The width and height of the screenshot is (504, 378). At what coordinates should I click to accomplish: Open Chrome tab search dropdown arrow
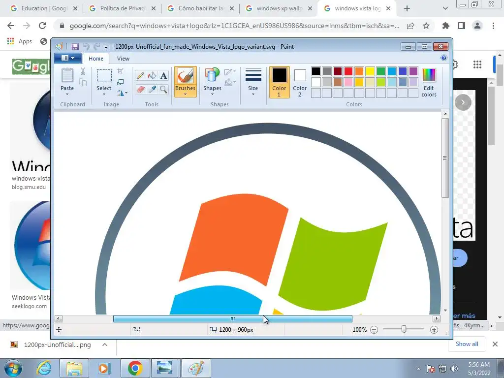(x=445, y=9)
